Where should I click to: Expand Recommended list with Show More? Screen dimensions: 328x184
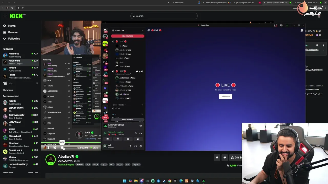point(8,172)
